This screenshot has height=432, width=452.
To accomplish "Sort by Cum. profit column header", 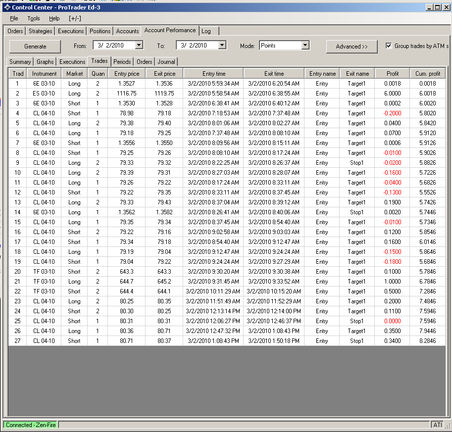I will [428, 74].
